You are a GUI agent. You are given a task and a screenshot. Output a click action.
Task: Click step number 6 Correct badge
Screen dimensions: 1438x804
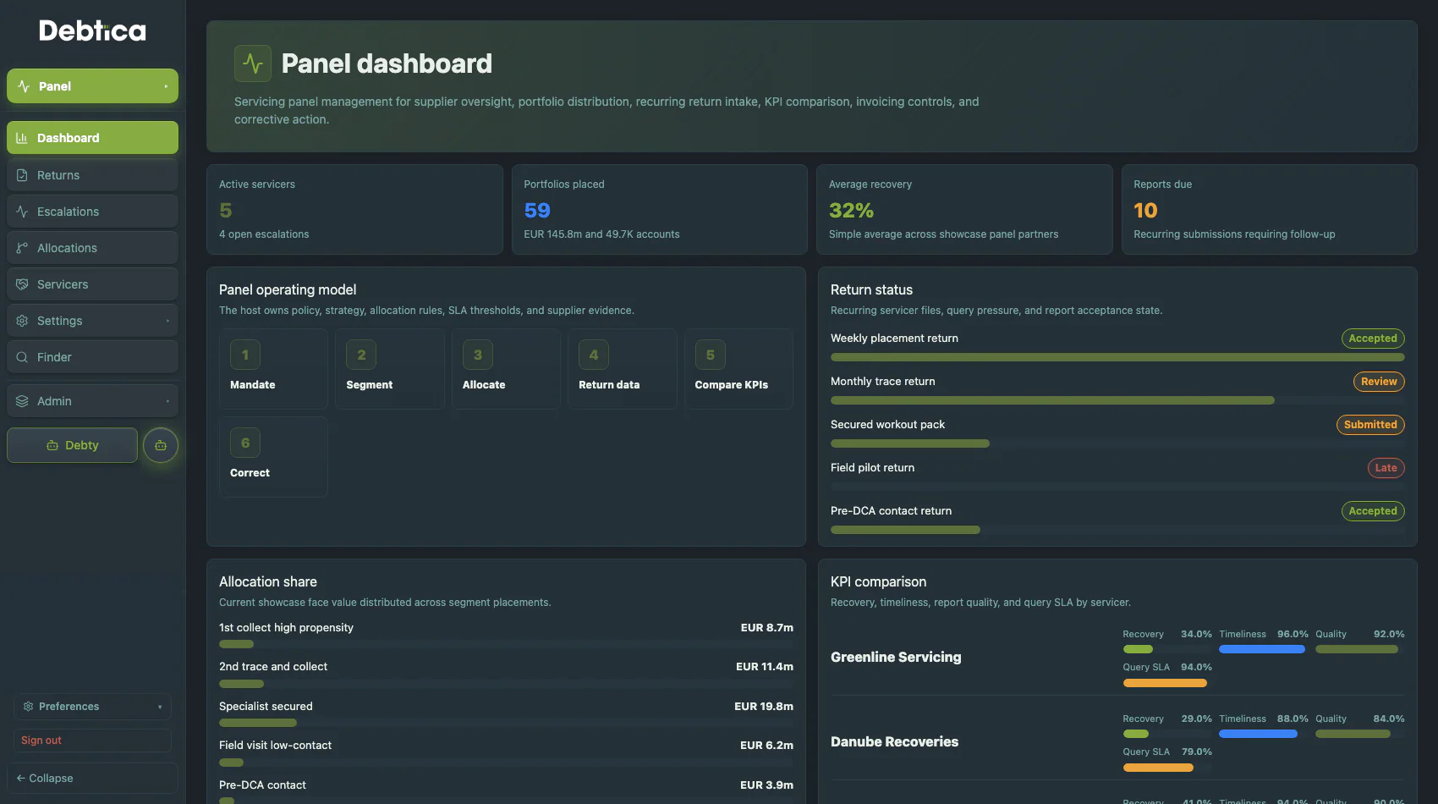[x=245, y=443]
